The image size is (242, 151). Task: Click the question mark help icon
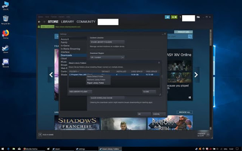[180, 17]
